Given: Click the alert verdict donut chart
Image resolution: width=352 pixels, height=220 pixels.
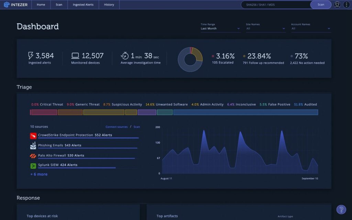Looking at the screenshot, I should (190, 59).
